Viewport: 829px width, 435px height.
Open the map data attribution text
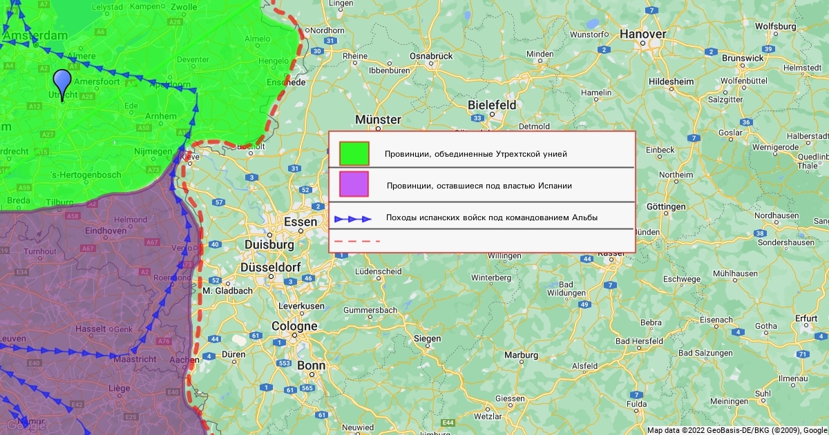tap(736, 430)
